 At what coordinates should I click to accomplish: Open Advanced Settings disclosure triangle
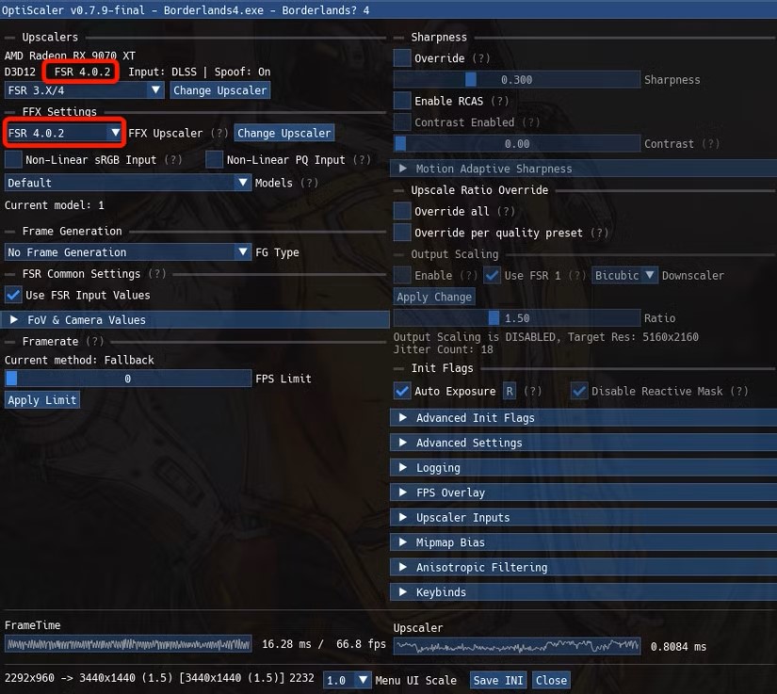[x=403, y=443]
